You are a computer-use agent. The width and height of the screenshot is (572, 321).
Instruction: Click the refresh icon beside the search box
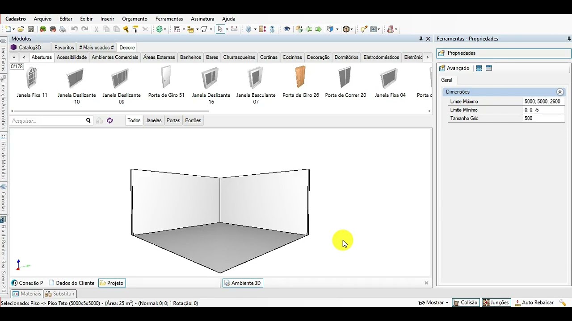click(x=110, y=120)
